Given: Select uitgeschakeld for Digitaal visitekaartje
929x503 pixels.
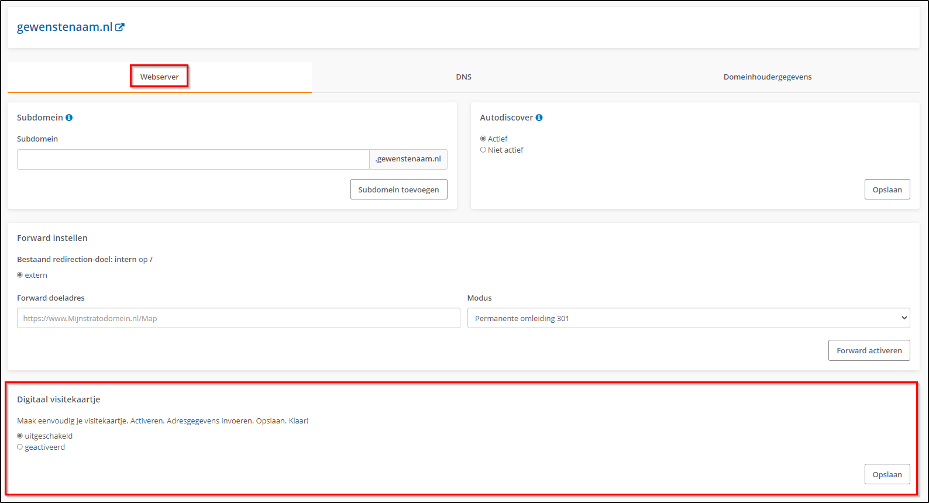Looking at the screenshot, I should click(20, 436).
